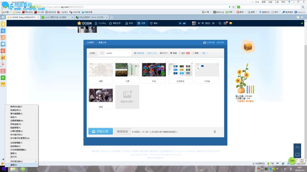Open the 360 browser taskbar icon
The image size is (307, 172).
[23, 169]
